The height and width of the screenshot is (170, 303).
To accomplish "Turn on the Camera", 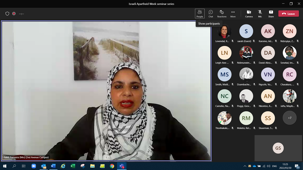I will (x=249, y=14).
